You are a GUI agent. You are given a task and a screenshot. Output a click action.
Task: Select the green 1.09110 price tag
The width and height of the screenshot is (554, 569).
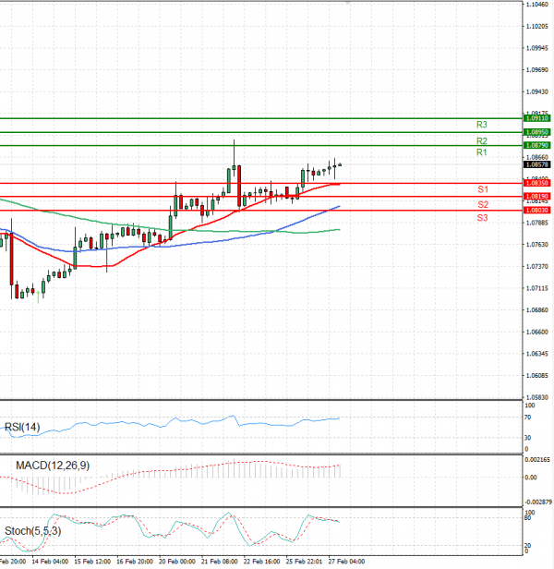coord(537,118)
